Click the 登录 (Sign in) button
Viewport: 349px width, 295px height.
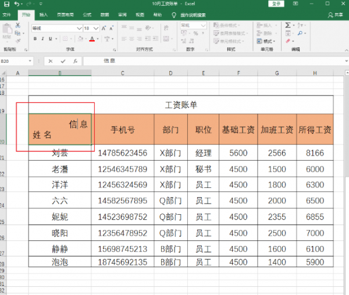point(276,4)
